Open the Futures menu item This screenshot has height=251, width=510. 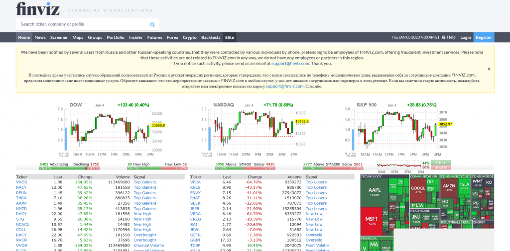[x=154, y=37]
